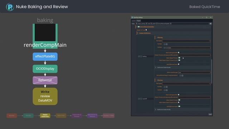The height and width of the screenshot is (129, 229).
Task: Click the logo icon beside Nuke Baking and Review
Action: point(10,7)
